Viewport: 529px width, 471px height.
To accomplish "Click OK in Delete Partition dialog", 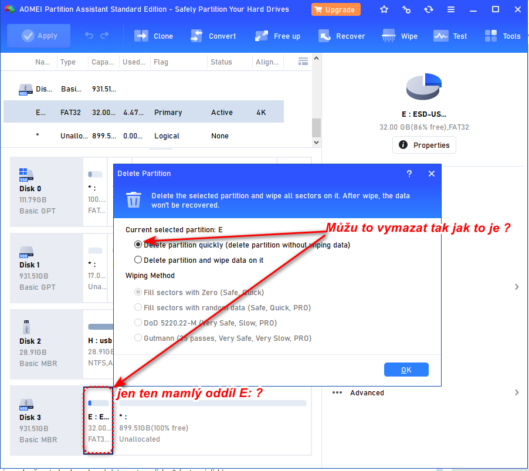I will [x=406, y=370].
